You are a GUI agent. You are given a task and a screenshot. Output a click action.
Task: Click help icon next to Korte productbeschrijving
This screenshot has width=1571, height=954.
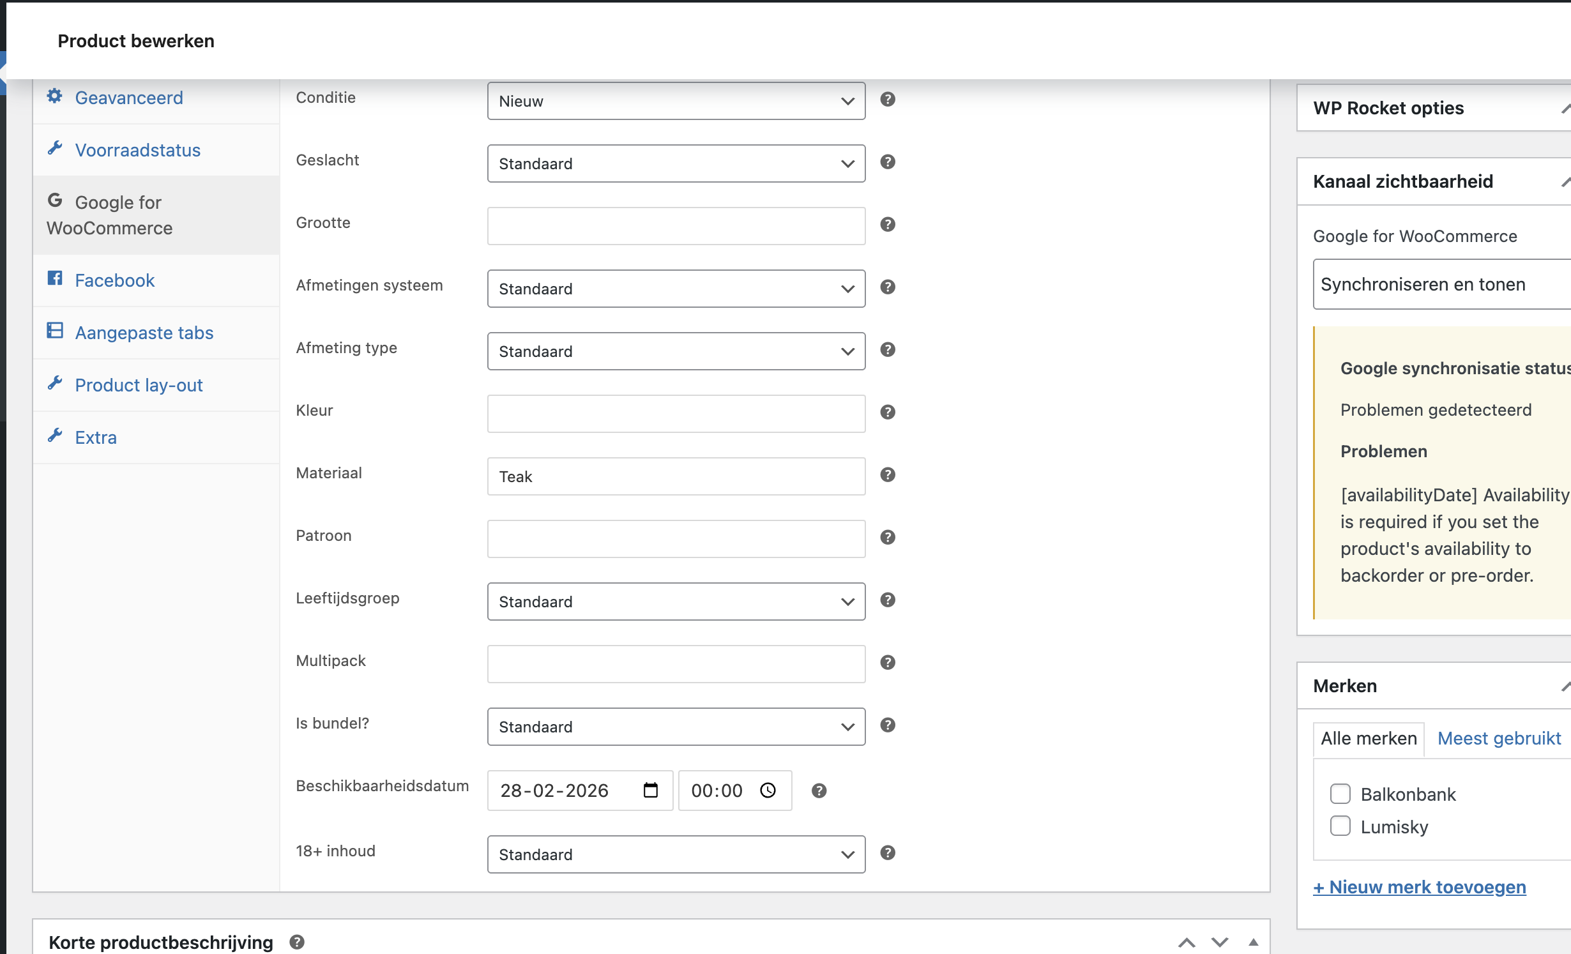[x=297, y=942]
